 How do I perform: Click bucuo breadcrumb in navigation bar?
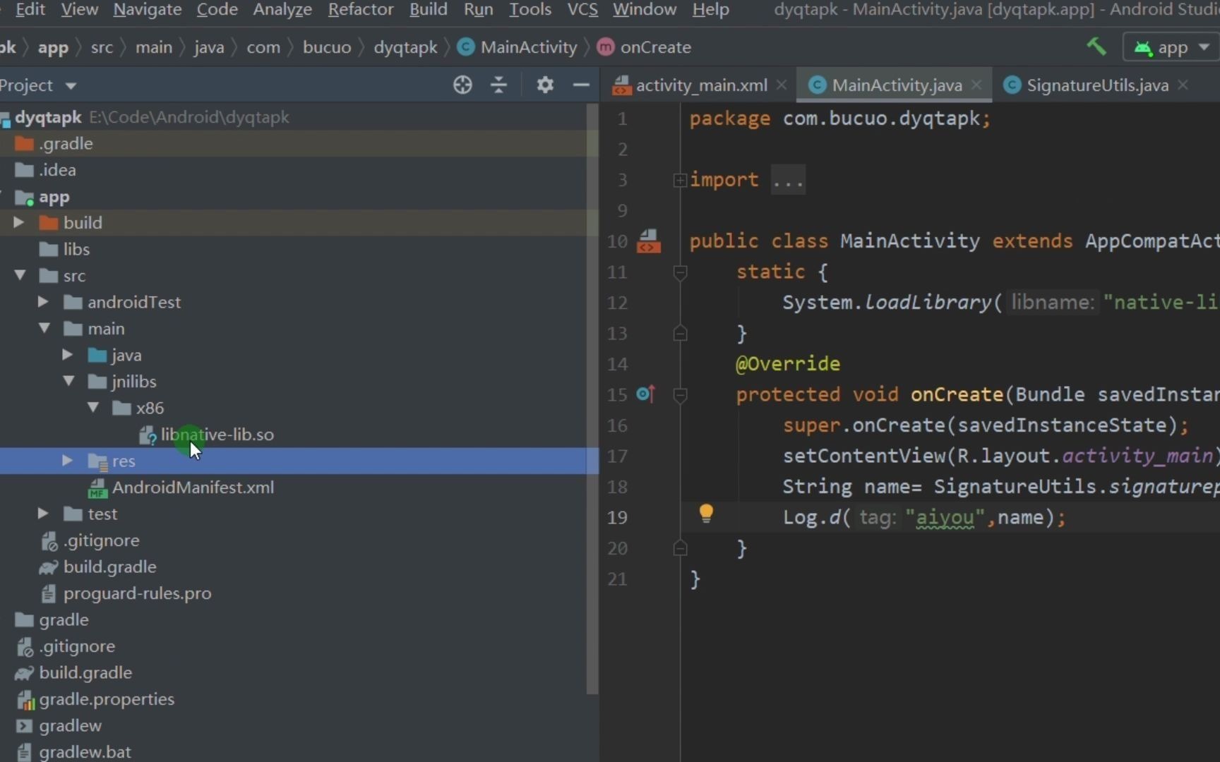(x=327, y=47)
